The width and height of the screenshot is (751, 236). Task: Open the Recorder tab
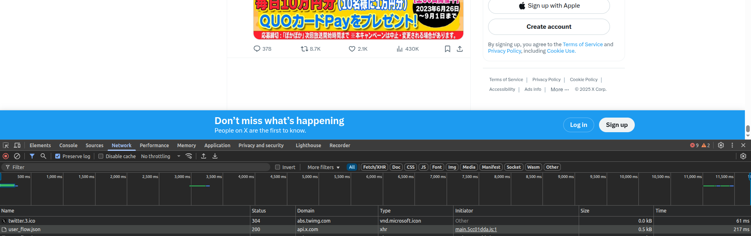340,145
